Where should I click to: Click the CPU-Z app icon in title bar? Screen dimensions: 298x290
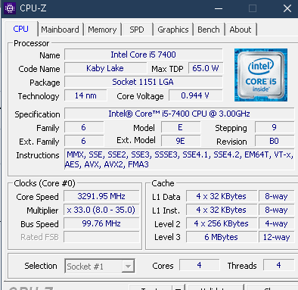click(x=10, y=8)
